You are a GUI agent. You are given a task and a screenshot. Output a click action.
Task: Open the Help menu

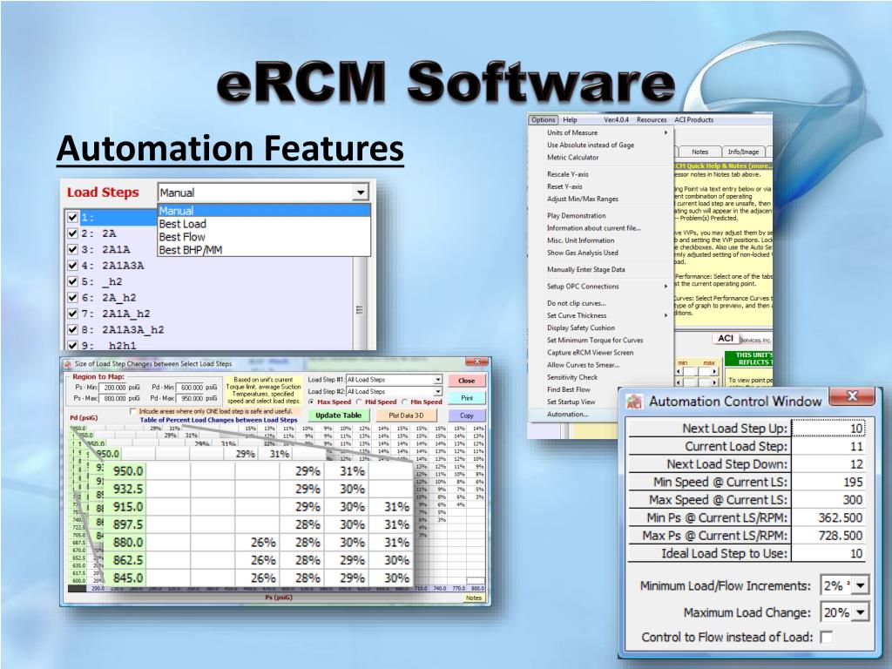pyautogui.click(x=570, y=120)
